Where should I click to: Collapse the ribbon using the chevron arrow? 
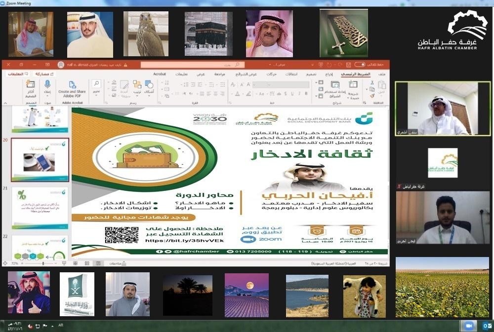pyautogui.click(x=6, y=102)
